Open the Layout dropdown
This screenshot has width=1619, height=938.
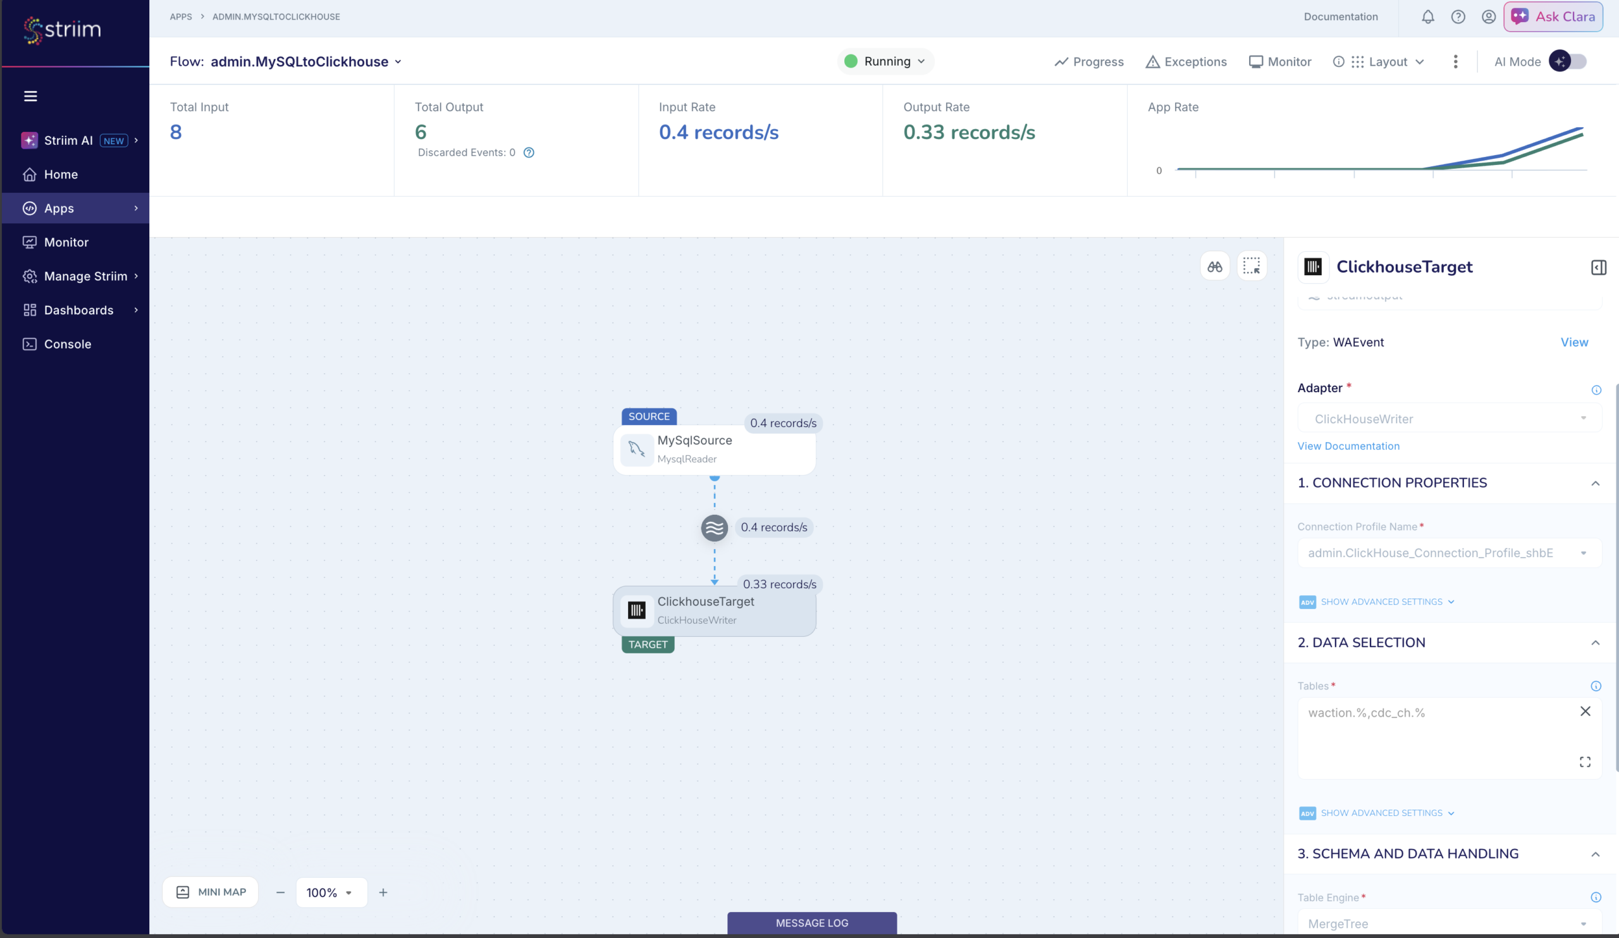1388,62
